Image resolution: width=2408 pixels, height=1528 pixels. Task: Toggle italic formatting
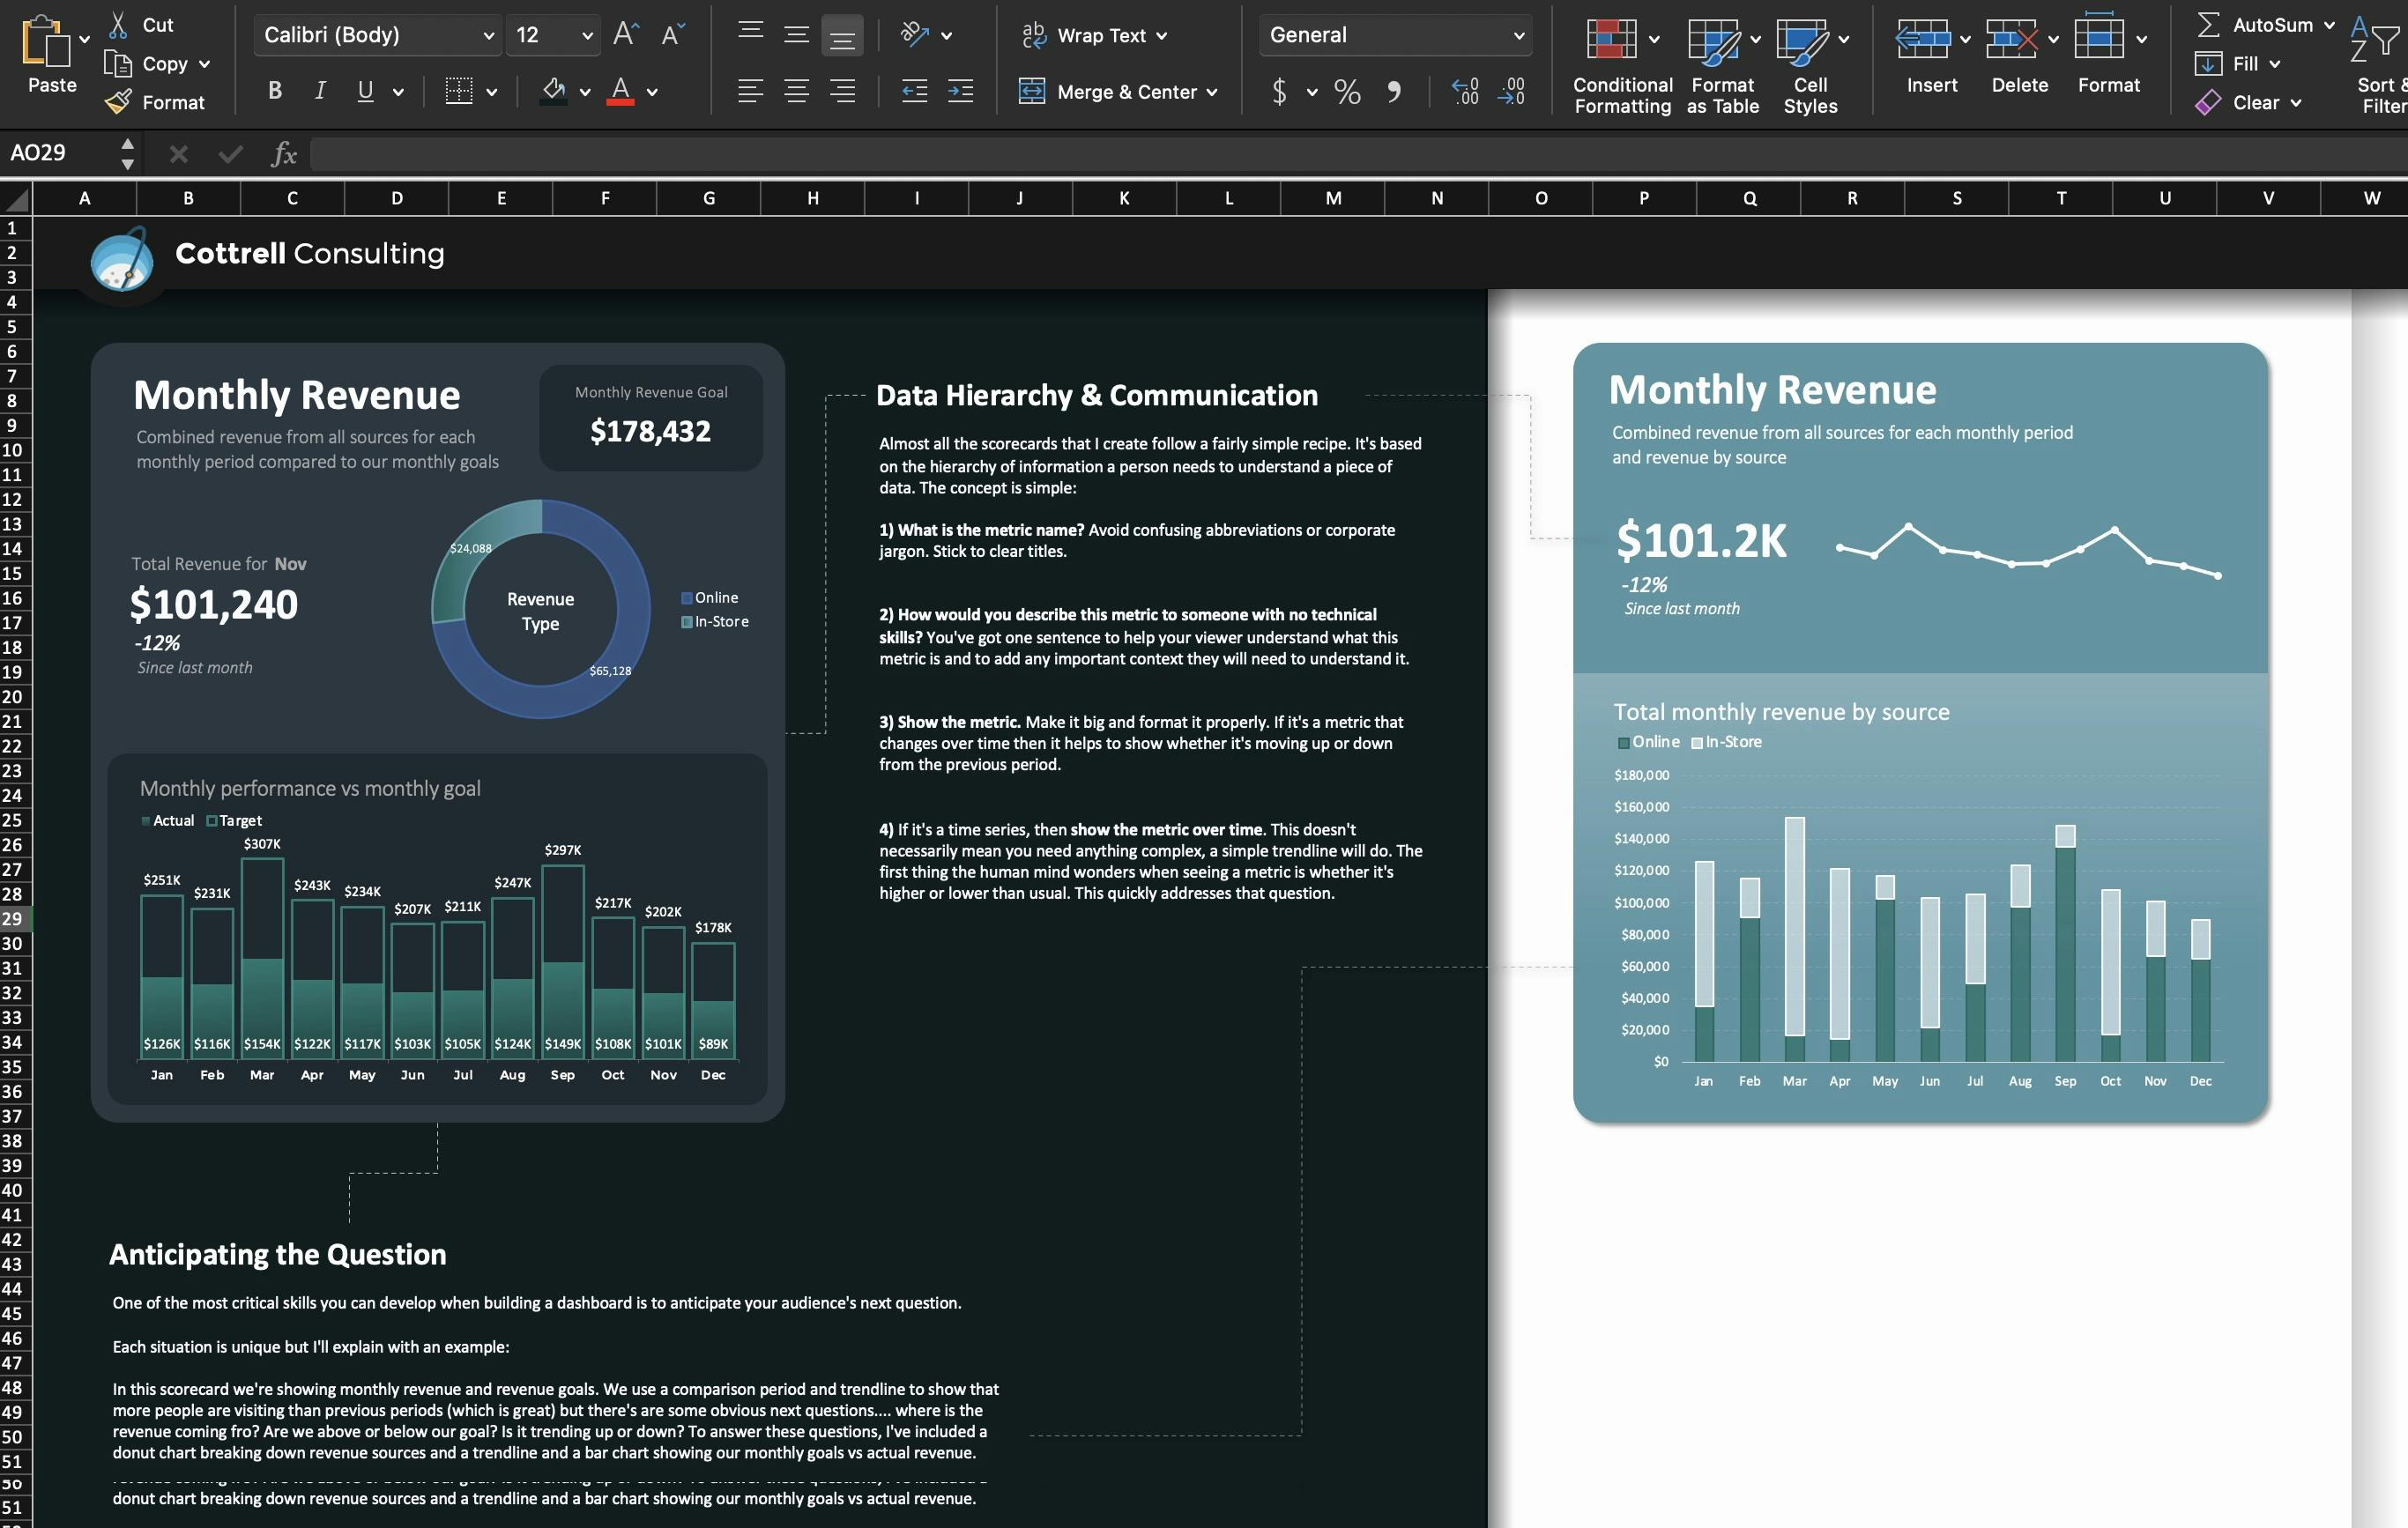click(319, 91)
